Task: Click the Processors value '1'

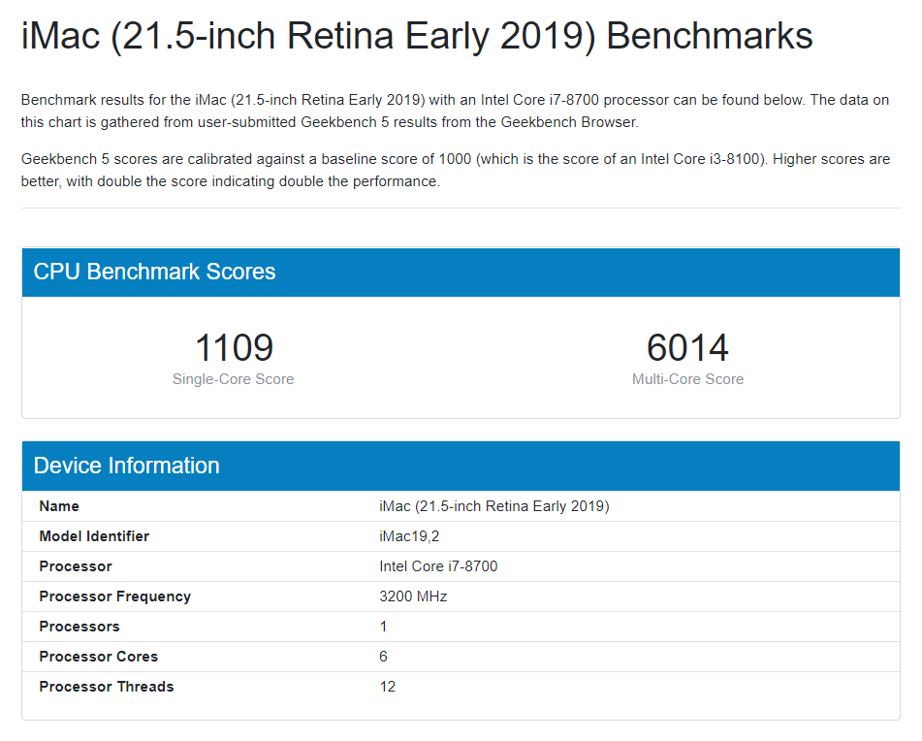Action: (x=383, y=627)
